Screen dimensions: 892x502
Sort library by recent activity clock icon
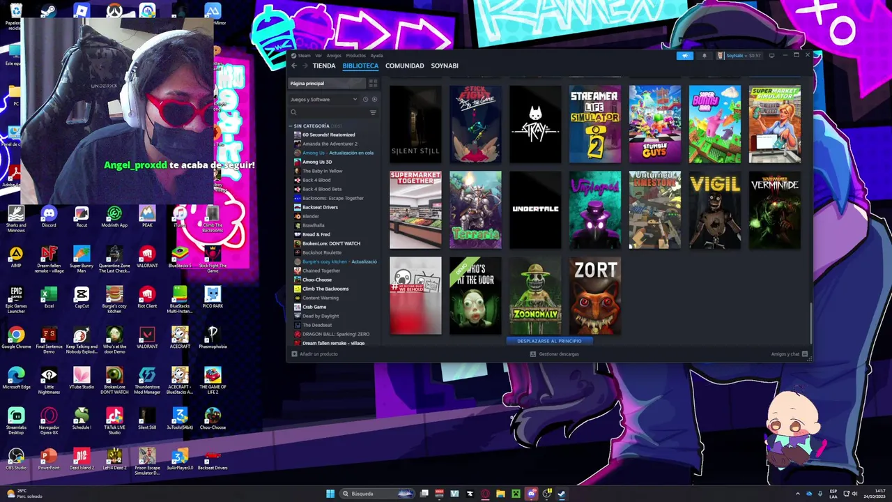pyautogui.click(x=365, y=99)
